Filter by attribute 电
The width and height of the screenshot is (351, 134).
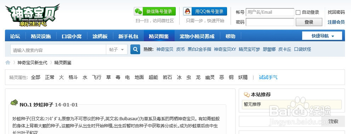[x=128, y=77]
